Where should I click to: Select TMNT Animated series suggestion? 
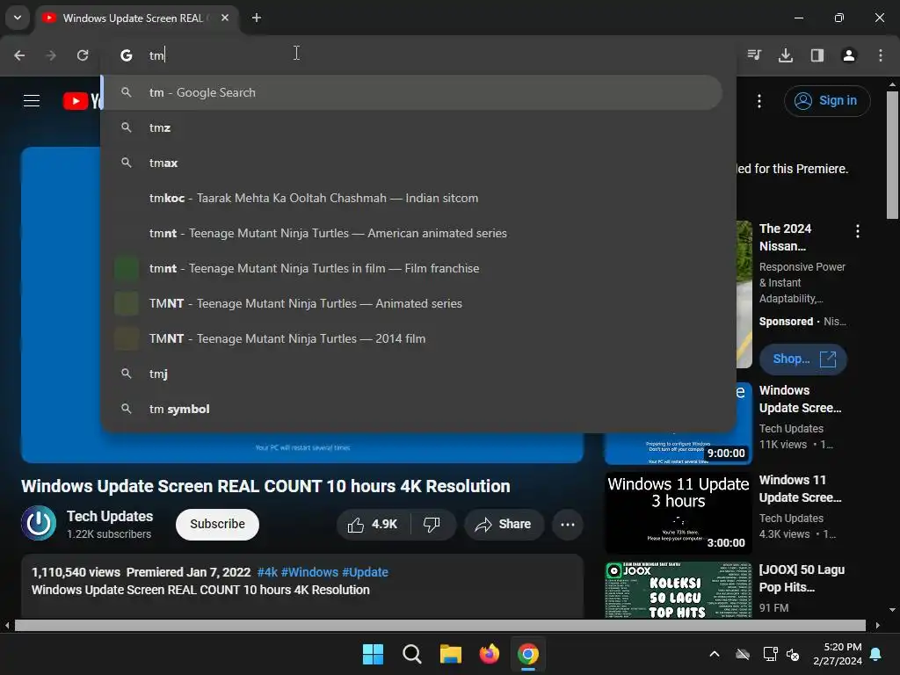click(x=411, y=303)
